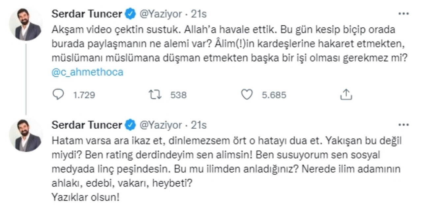Open the @c_ahmethoca mention link

point(87,72)
